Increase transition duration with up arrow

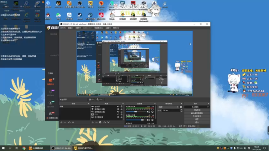181,110
